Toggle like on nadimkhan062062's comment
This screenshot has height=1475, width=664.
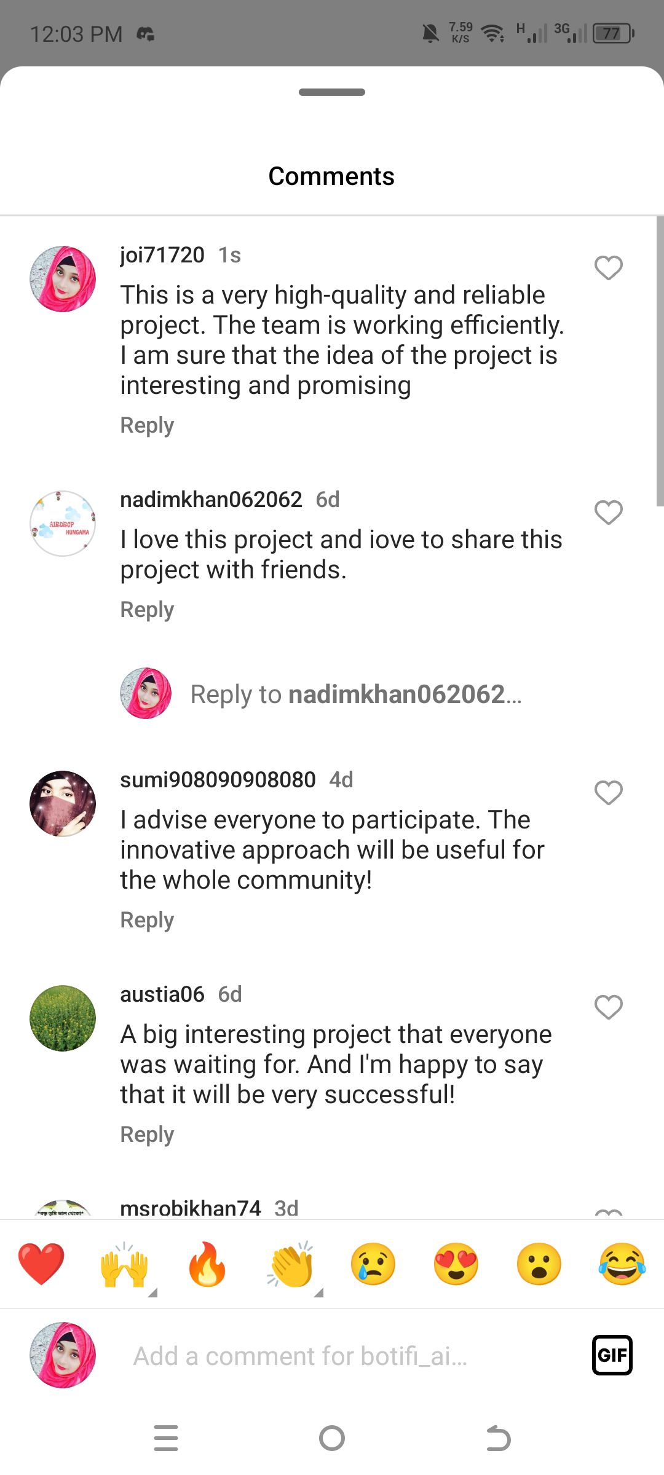tap(609, 513)
